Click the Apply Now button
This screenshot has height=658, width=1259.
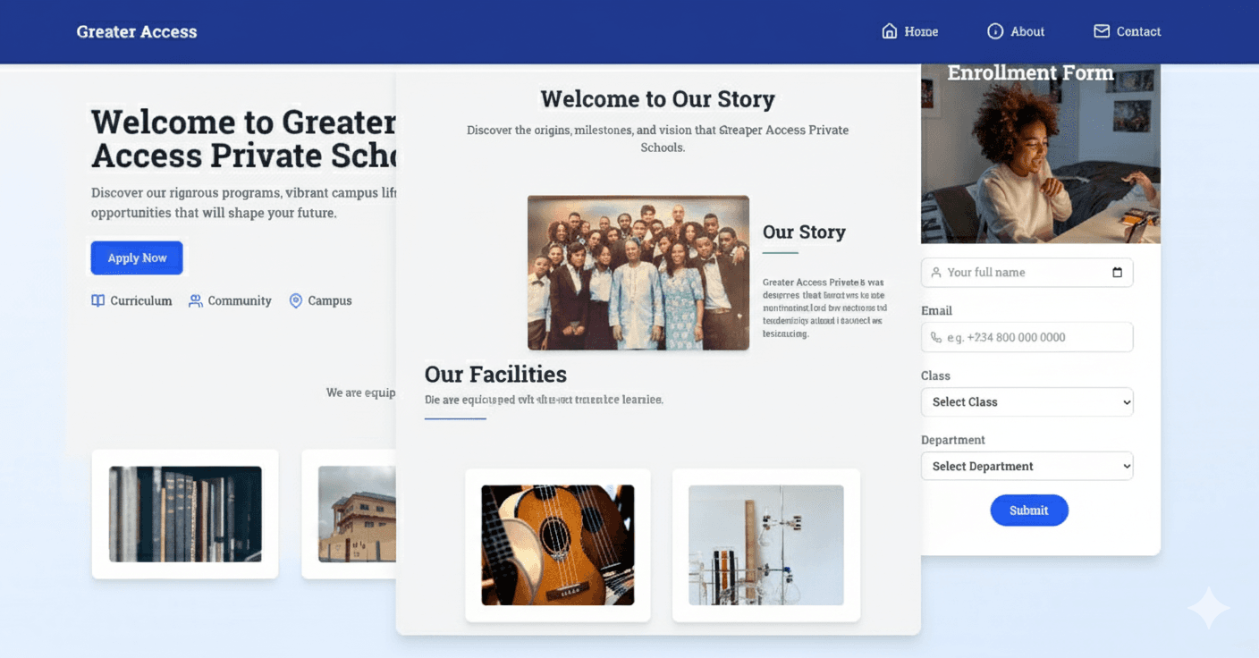tap(137, 257)
